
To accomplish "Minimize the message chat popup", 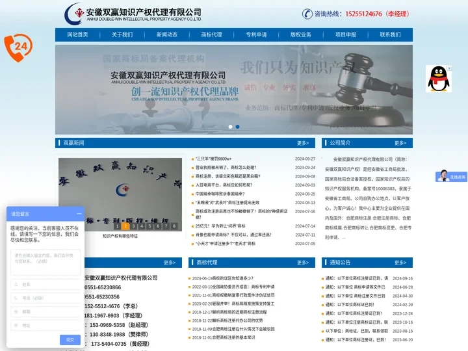I will [79, 214].
